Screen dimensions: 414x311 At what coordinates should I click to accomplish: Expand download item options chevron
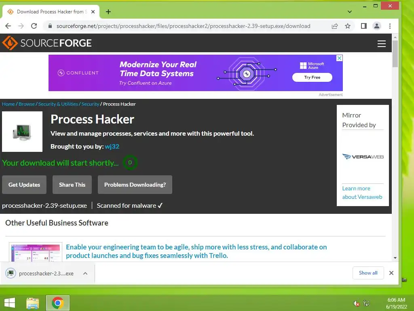point(85,273)
